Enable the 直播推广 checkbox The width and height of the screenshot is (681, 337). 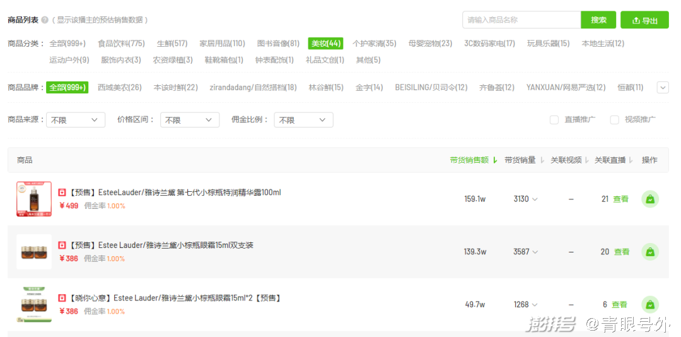(554, 120)
